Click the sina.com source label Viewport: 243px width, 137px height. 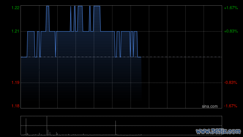click(210, 107)
